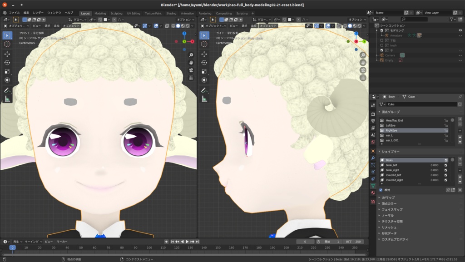Click the camera view icon in right viewport
Viewport: 465px width, 262px height.
click(x=363, y=70)
